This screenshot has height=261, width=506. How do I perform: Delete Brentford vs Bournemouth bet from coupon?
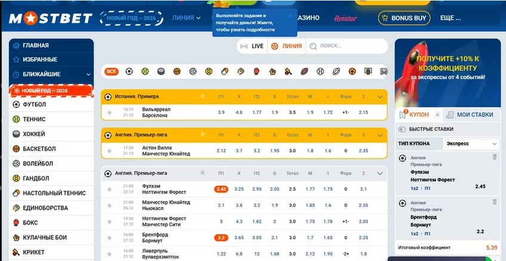coord(494,203)
